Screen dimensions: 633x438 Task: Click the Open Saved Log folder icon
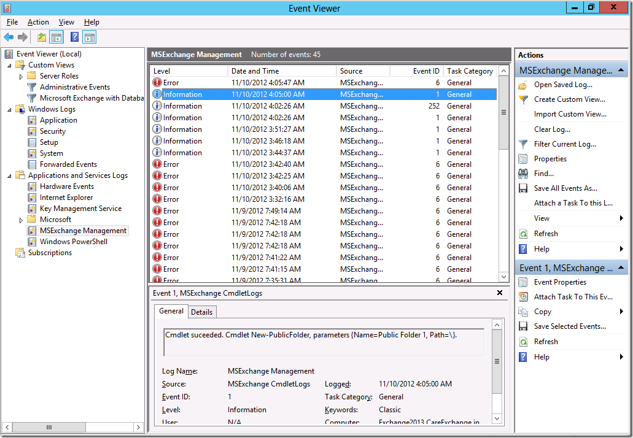click(522, 85)
